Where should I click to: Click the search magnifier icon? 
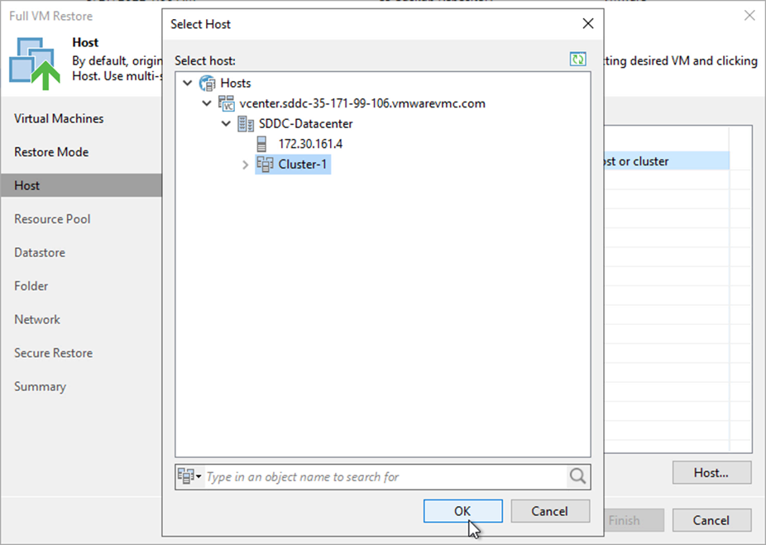(577, 476)
